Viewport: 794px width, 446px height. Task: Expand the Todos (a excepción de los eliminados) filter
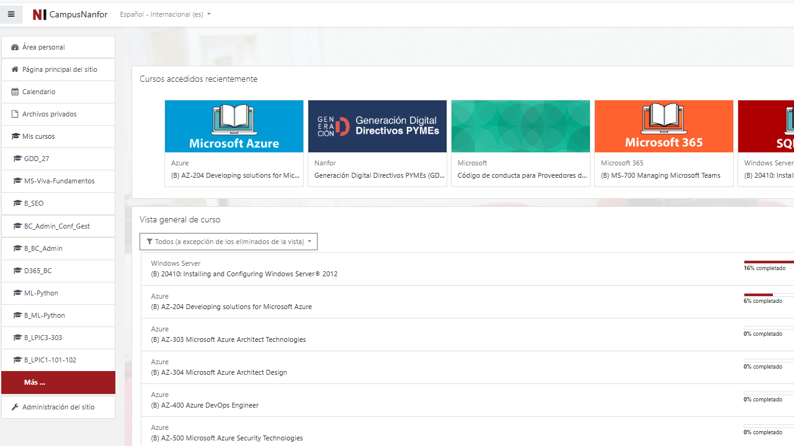click(228, 242)
